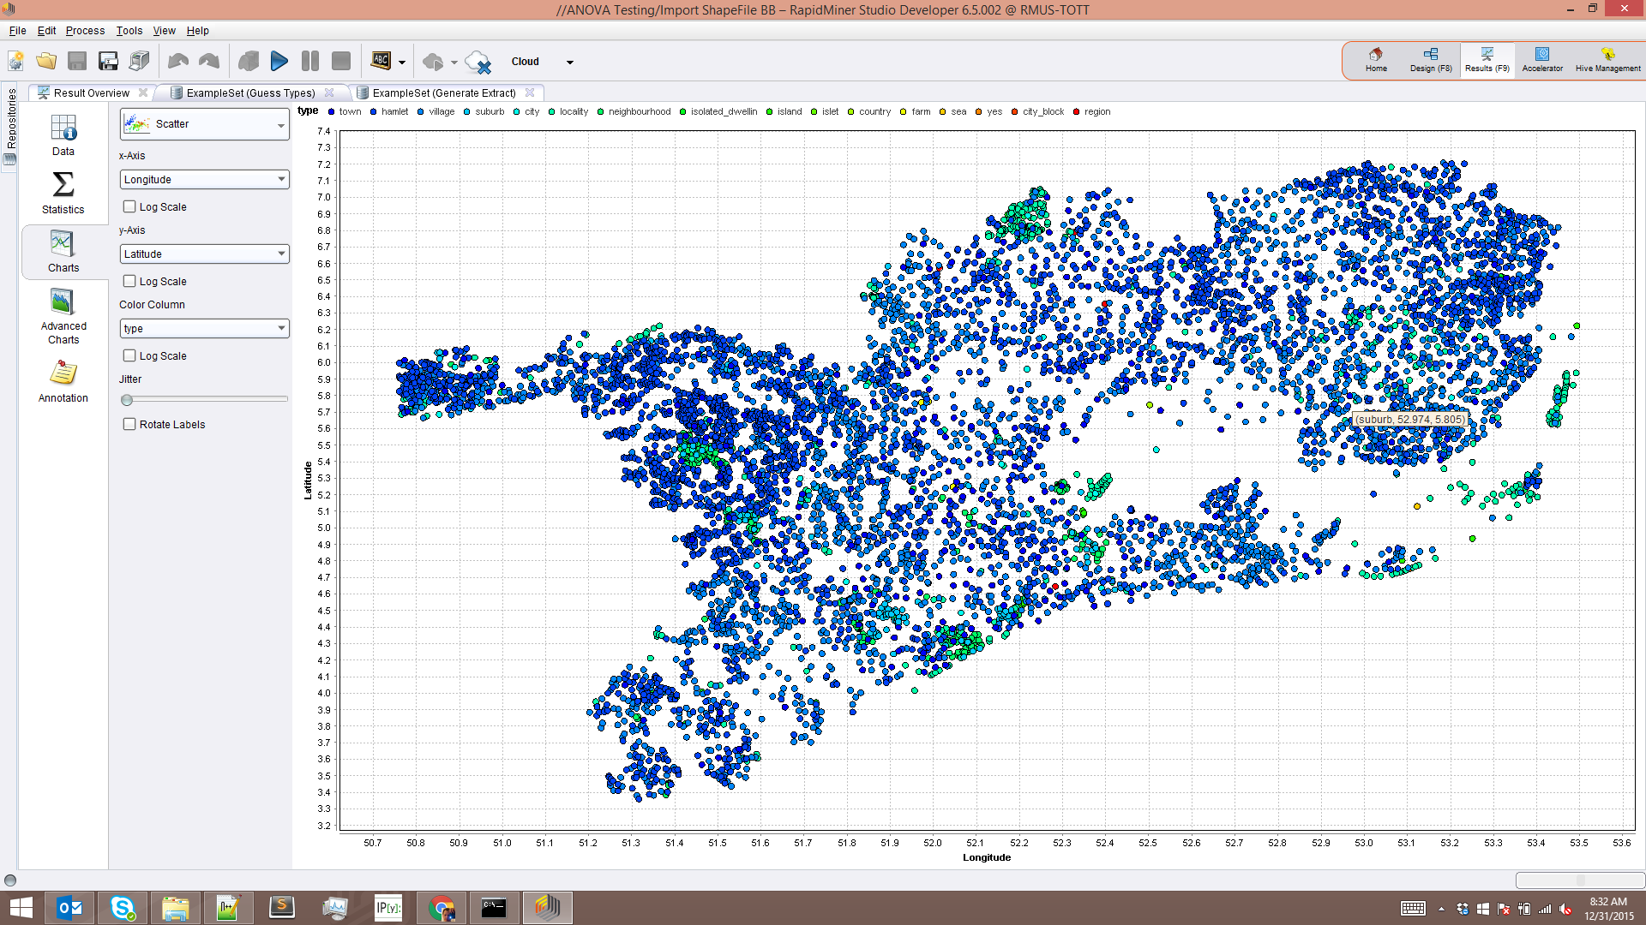Screen dimensions: 1646x925
Task: Create a new process with the toolbar icon
Action: click(15, 61)
